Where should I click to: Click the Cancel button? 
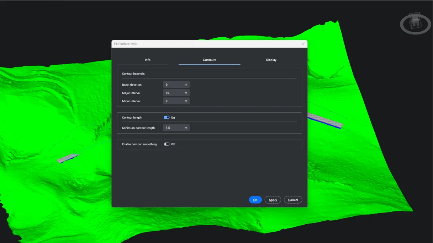tap(293, 200)
